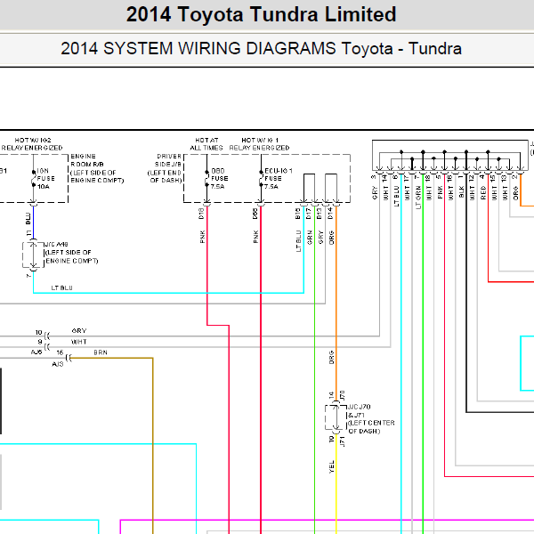Viewport: 534px width, 534px height.
Task: Click the '(LEFT CENTER OF DASH)' label
Action: click(x=371, y=426)
